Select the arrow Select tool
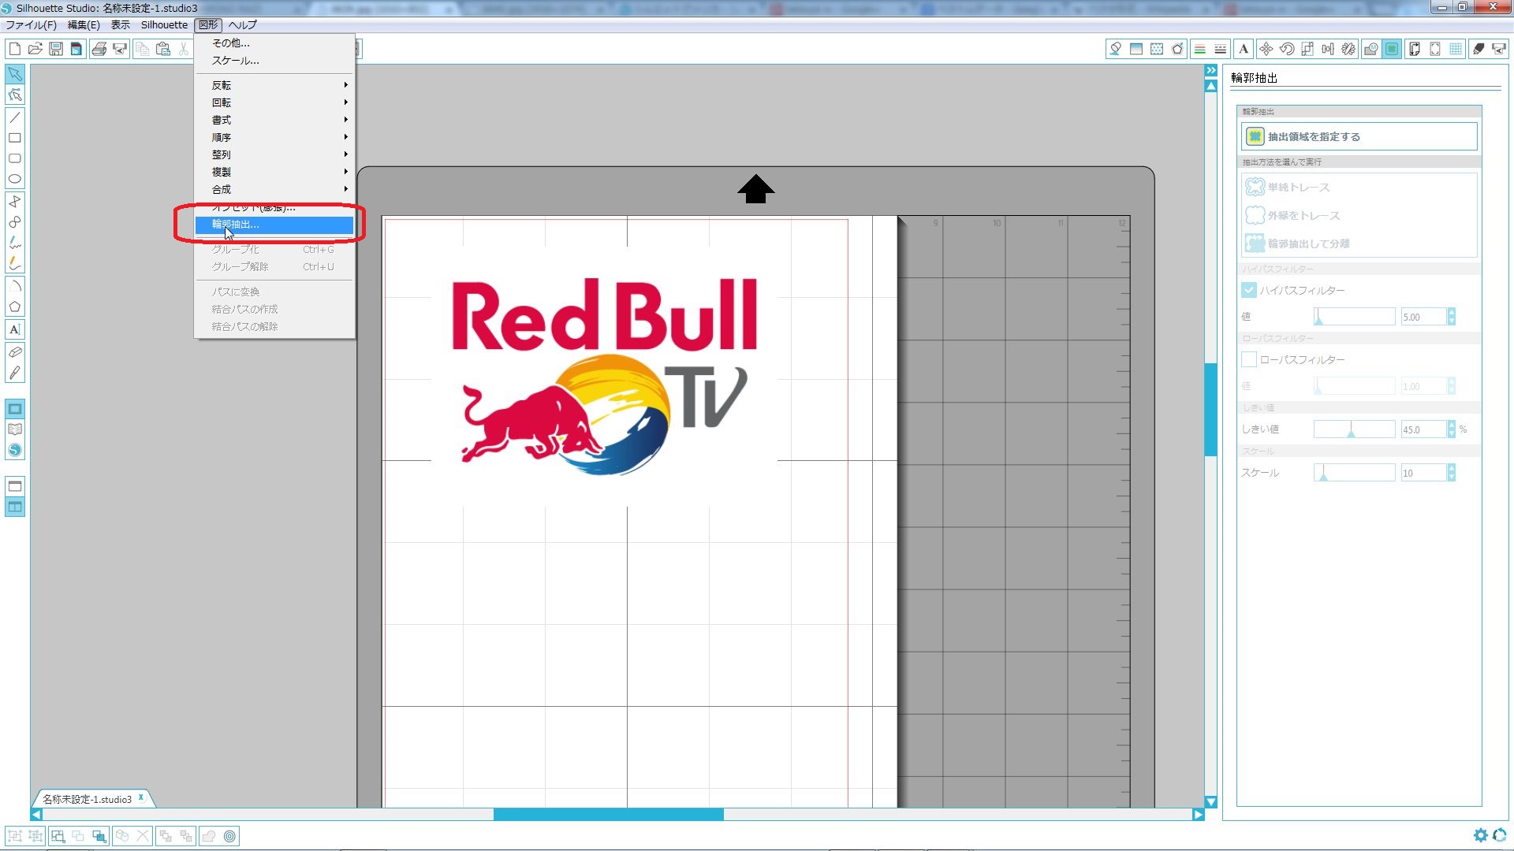1514x851 pixels. click(x=15, y=74)
